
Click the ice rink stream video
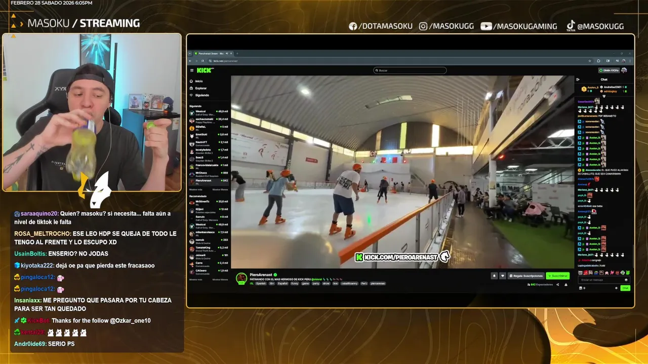point(402,172)
